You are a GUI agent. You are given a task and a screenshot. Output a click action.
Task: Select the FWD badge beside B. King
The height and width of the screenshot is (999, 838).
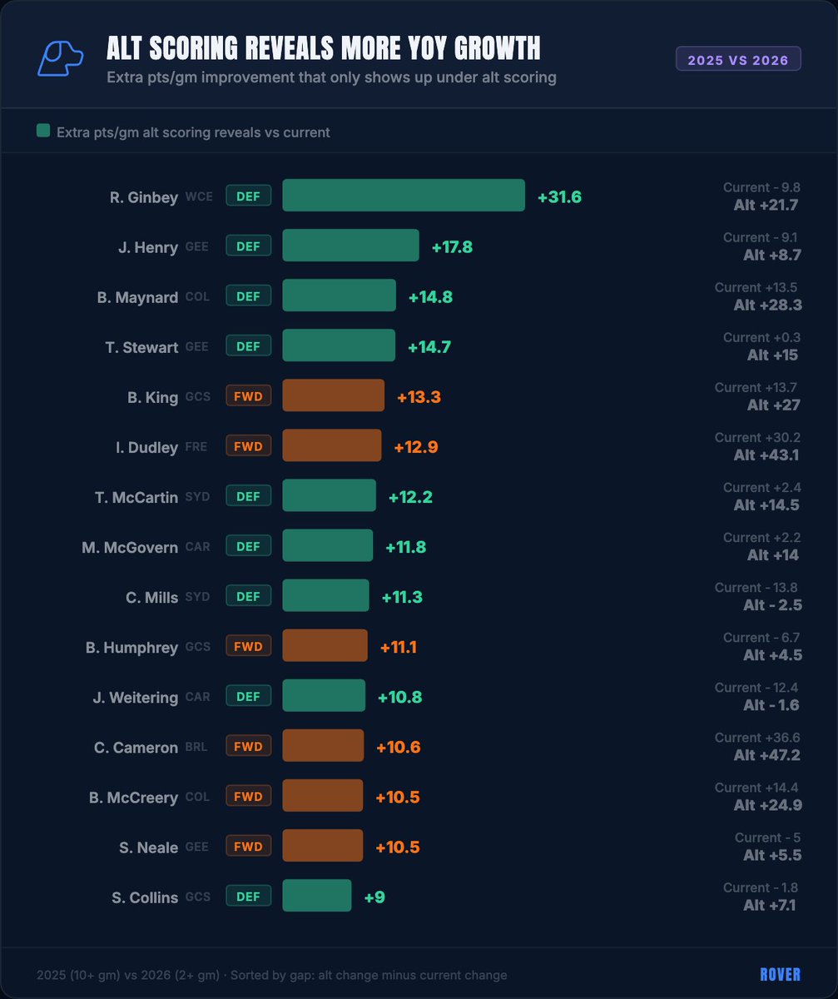point(248,395)
